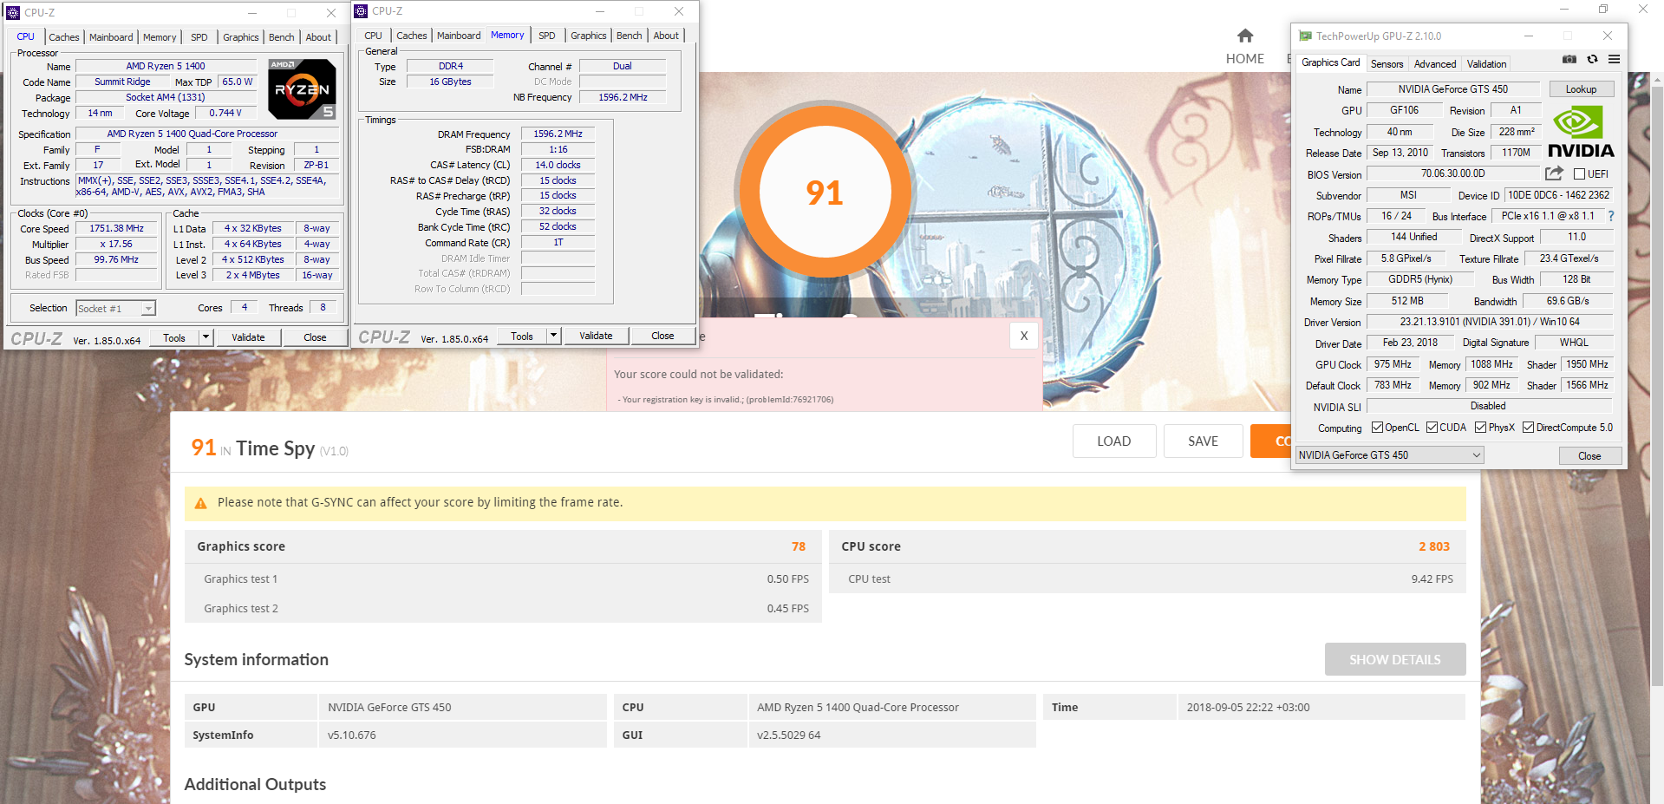Click the Bus Interface question mark icon
Image resolution: width=1664 pixels, height=804 pixels.
[1611, 216]
